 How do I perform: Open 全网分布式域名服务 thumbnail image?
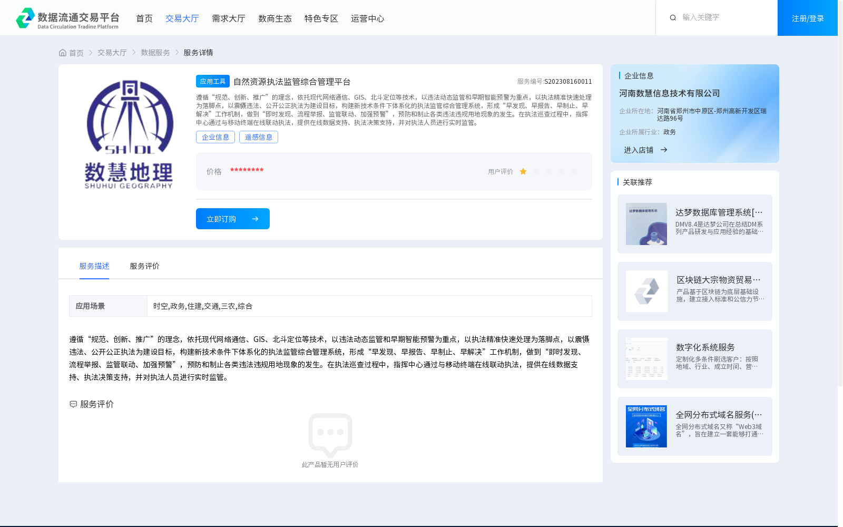pos(646,426)
